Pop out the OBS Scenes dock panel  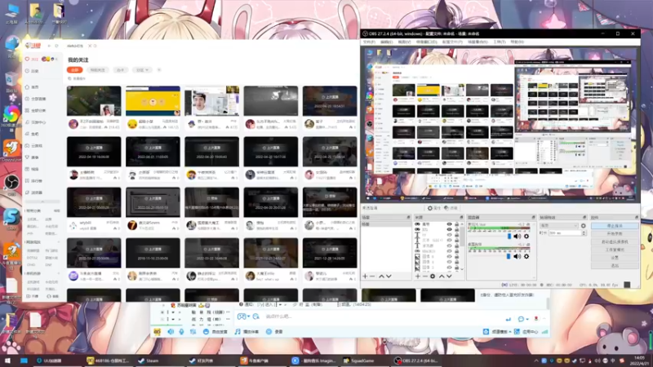408,217
